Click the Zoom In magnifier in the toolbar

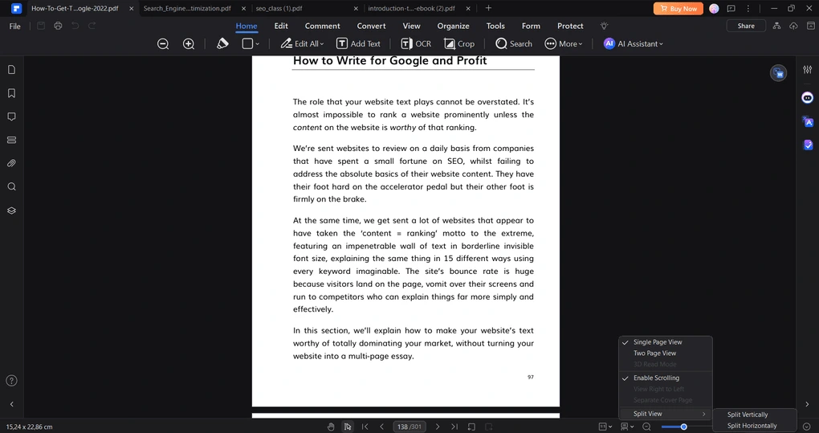click(x=189, y=44)
